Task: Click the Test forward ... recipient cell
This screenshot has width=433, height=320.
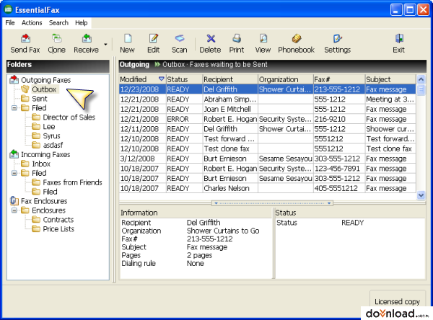Action: click(x=230, y=139)
